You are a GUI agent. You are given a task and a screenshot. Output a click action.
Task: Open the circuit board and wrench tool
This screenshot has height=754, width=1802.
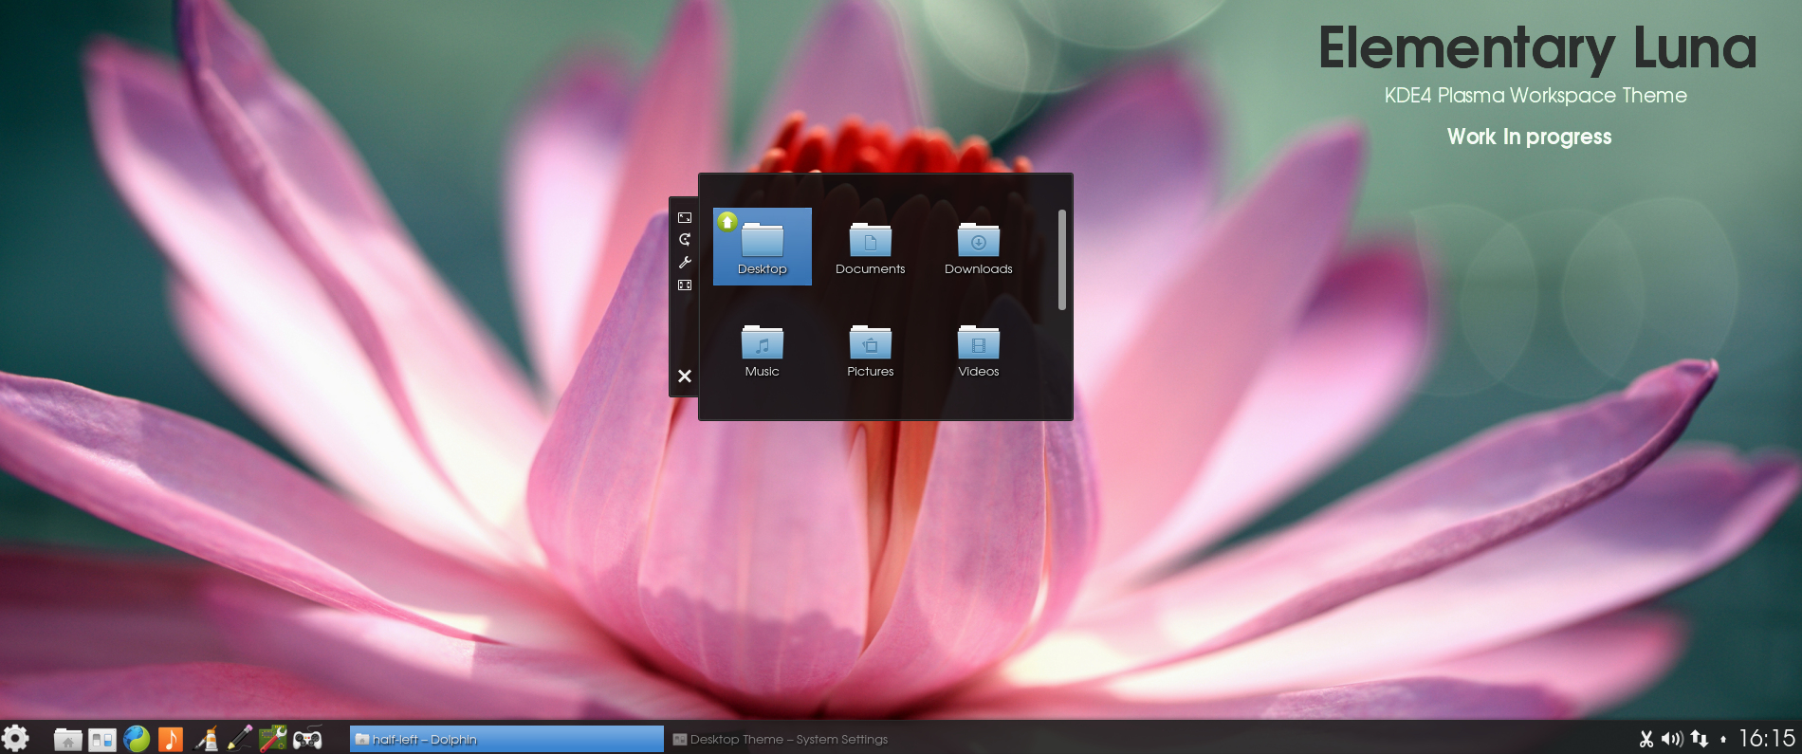273,739
